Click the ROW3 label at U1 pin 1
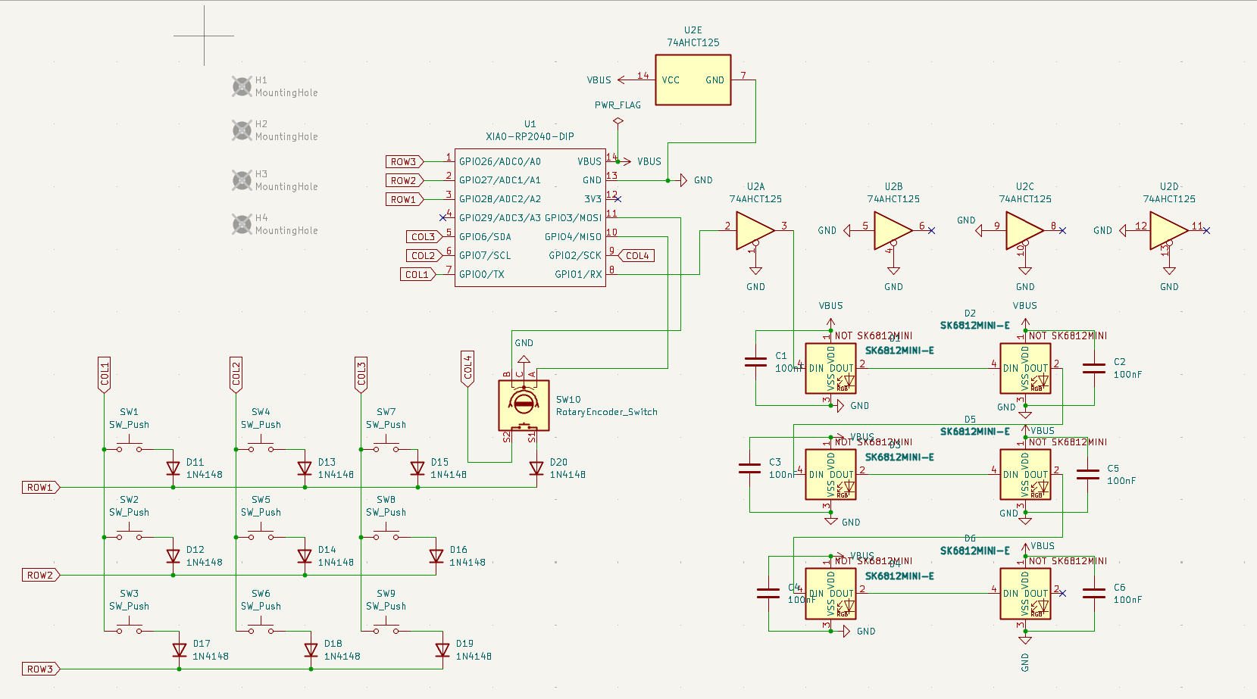 (x=405, y=161)
